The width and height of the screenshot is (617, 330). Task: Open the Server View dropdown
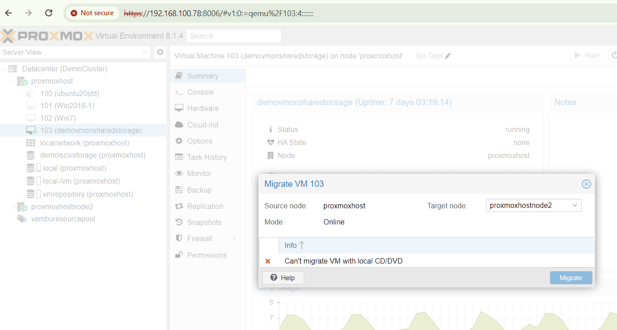click(x=75, y=52)
